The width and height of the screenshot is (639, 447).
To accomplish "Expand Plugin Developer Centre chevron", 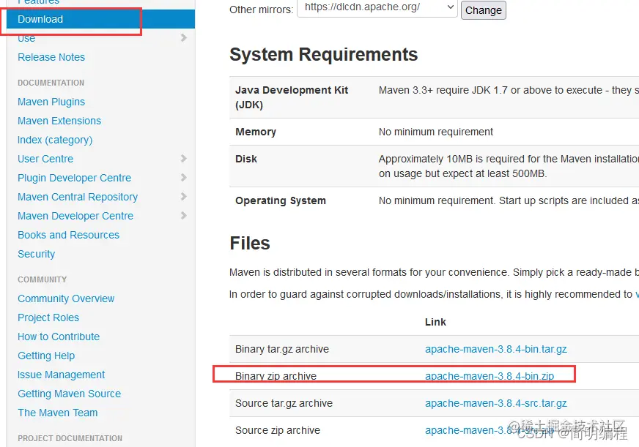I will [184, 178].
